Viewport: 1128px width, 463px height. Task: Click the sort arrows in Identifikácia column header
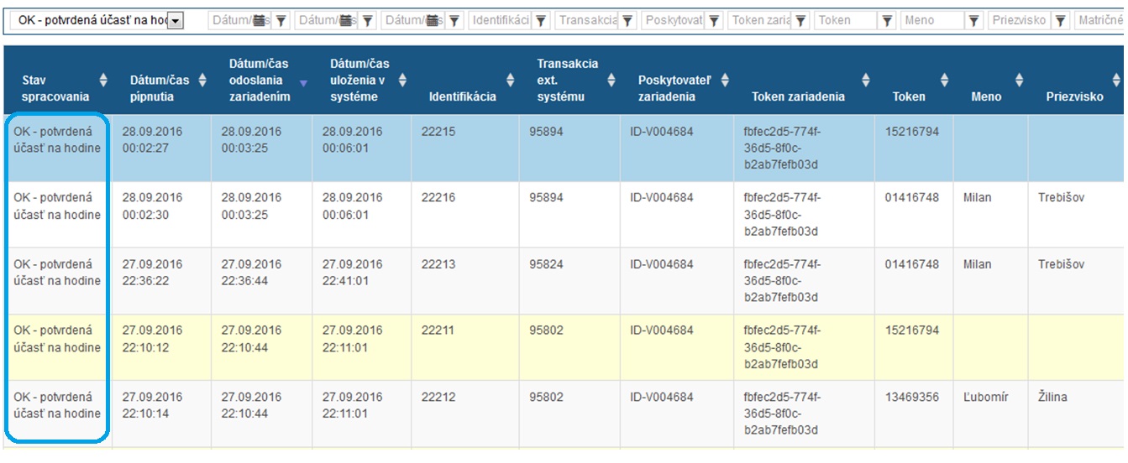510,81
